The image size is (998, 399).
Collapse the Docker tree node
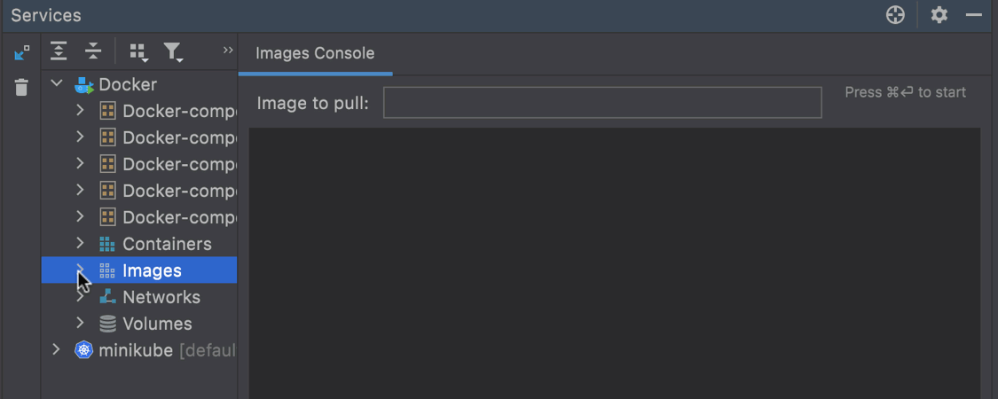58,84
